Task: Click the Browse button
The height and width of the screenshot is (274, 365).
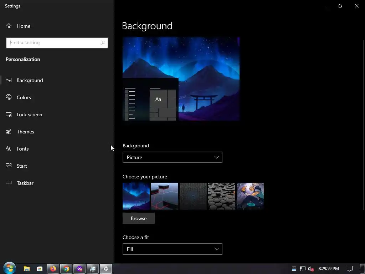Action: (x=139, y=218)
